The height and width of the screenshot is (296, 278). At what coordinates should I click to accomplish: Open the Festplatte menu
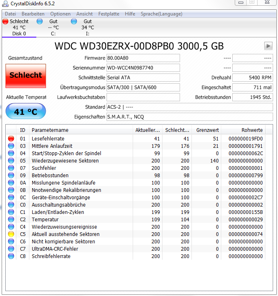point(109,14)
